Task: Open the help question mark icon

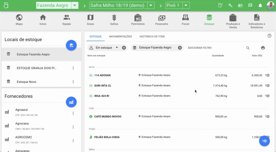Action: coord(269,36)
